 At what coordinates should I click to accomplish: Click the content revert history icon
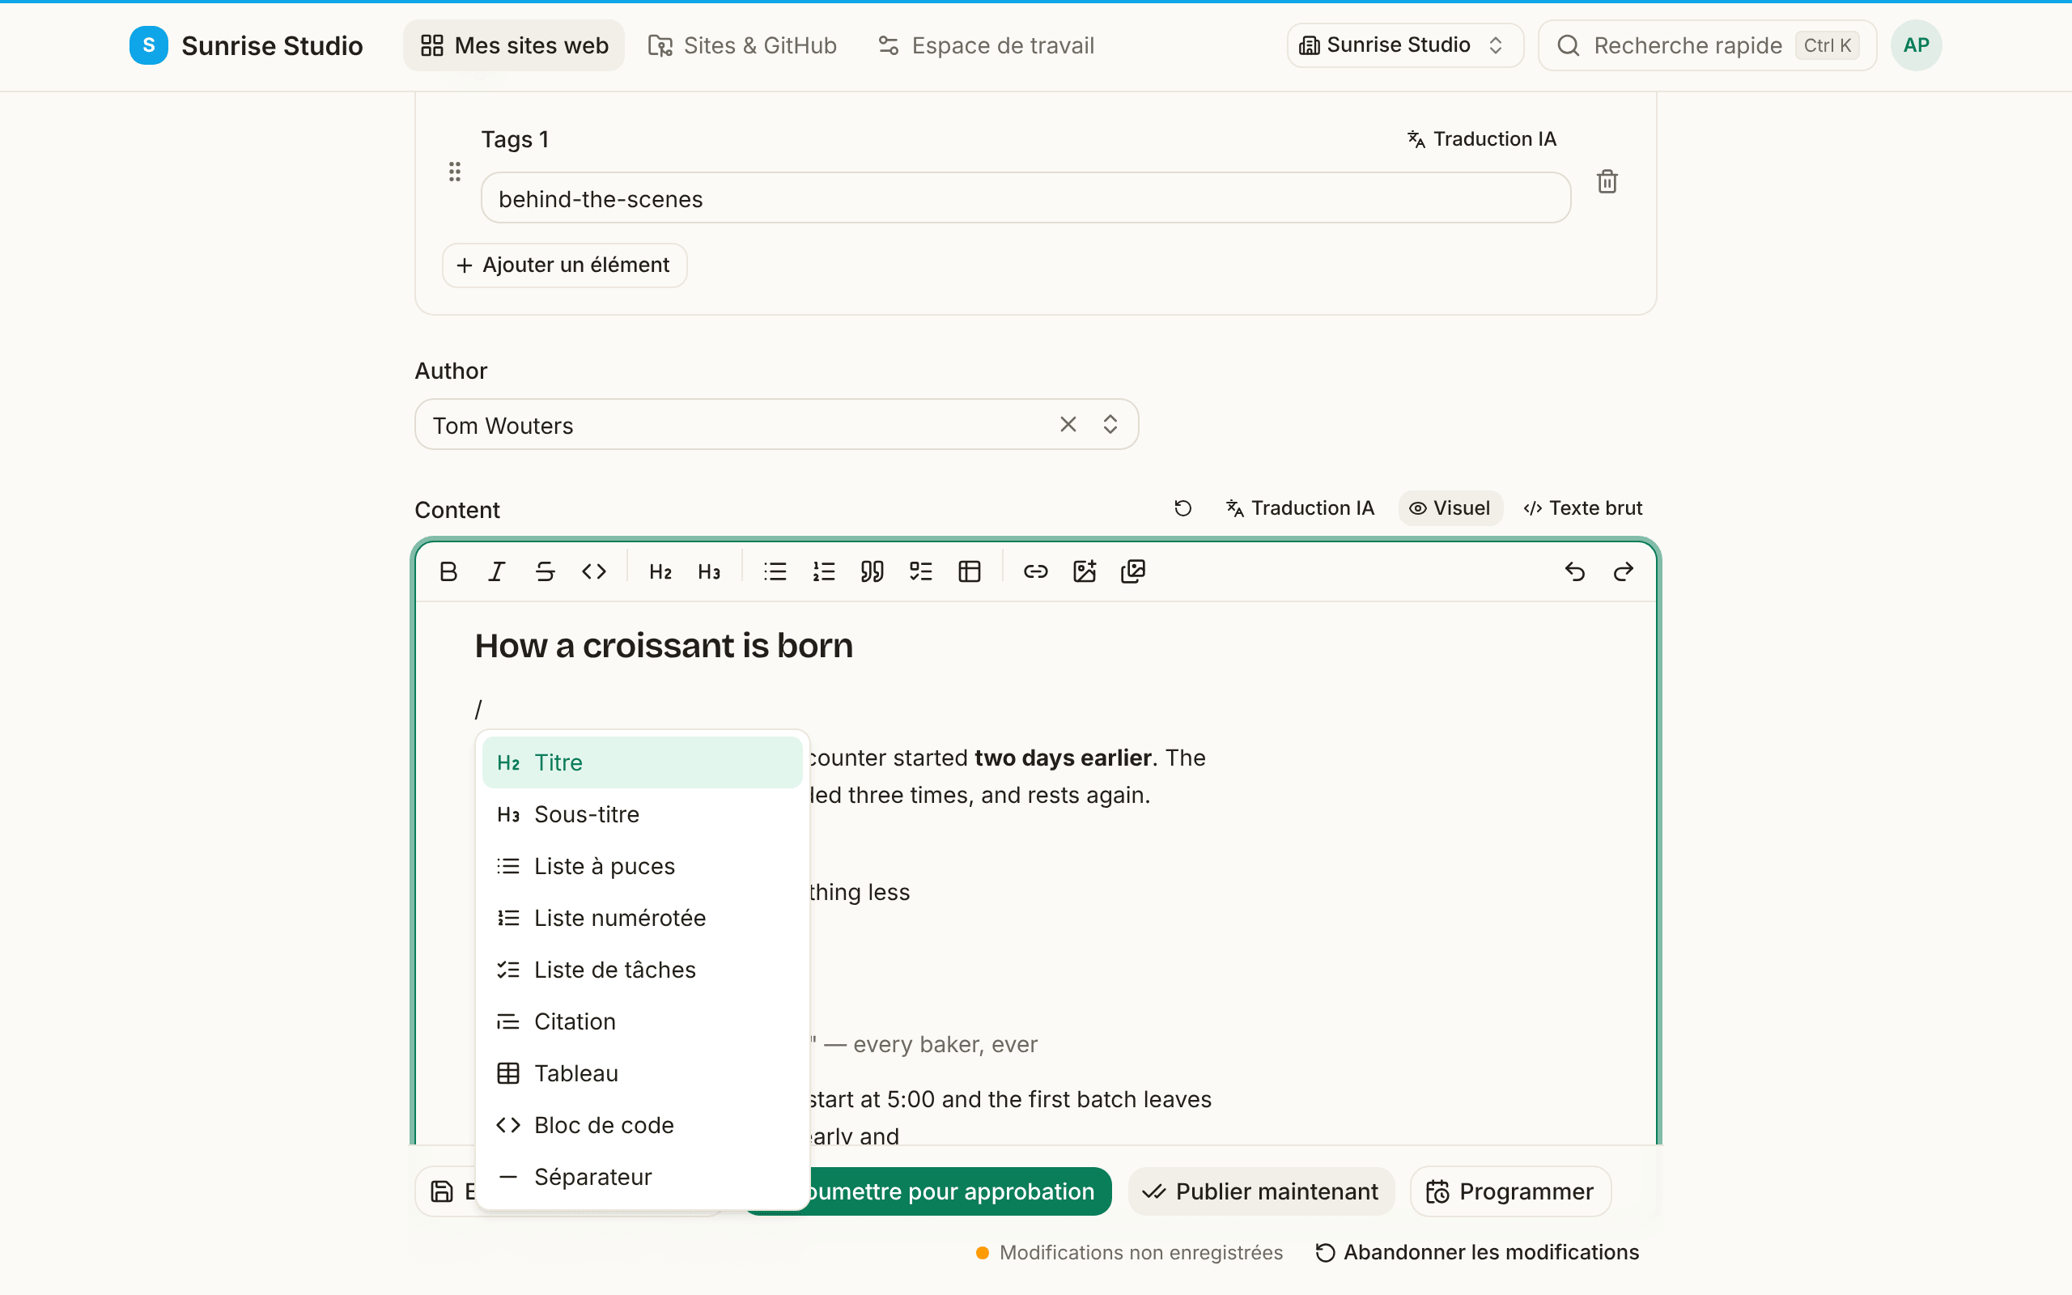point(1183,508)
